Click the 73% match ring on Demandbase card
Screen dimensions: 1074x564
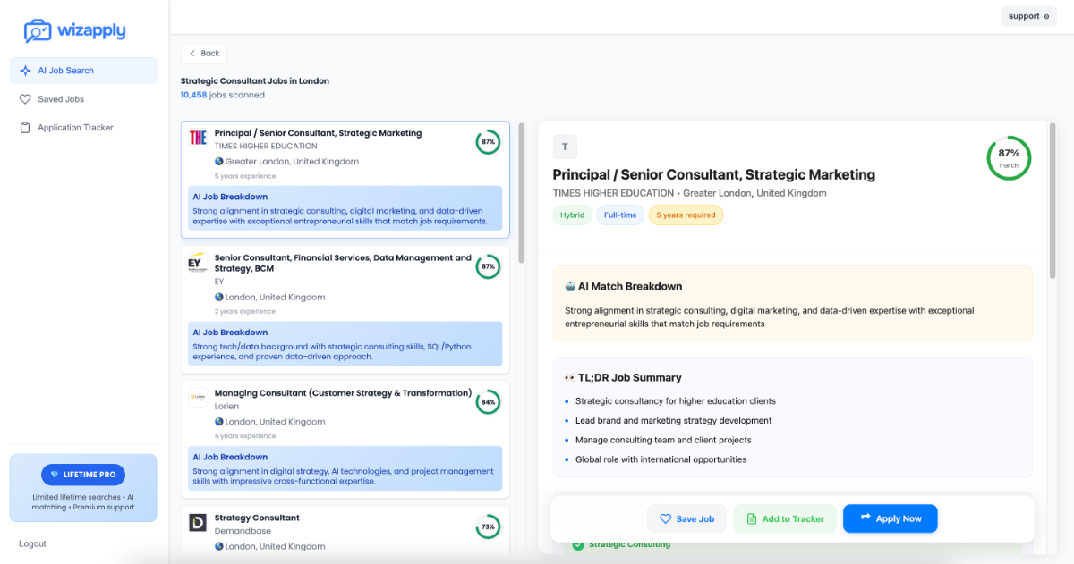[x=488, y=527]
